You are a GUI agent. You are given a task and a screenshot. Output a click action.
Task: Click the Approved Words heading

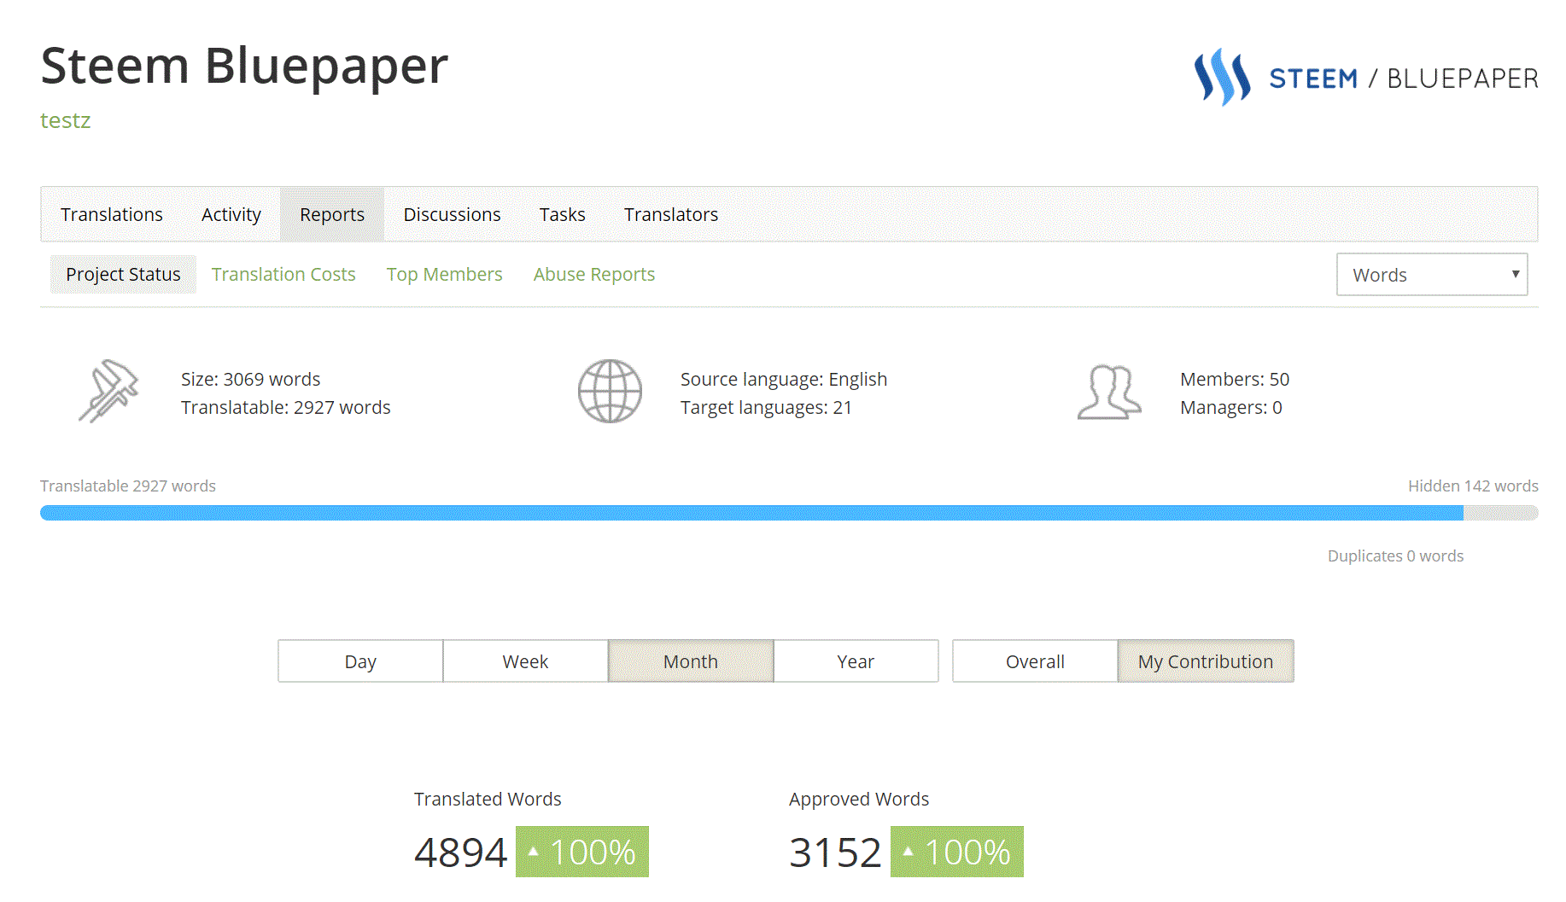[859, 799]
